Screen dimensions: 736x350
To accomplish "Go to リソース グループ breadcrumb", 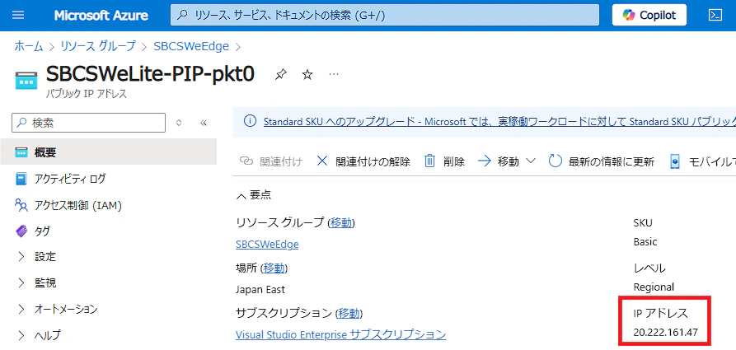I will tap(98, 46).
